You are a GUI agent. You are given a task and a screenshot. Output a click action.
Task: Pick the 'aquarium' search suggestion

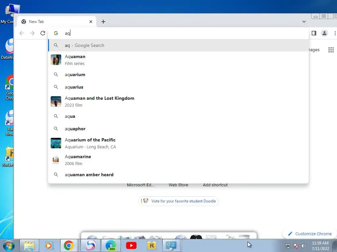pyautogui.click(x=178, y=74)
